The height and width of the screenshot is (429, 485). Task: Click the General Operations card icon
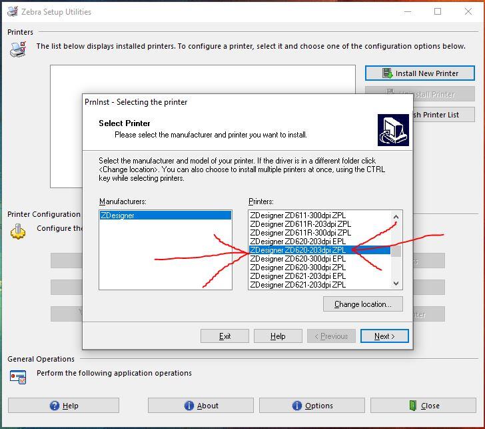click(18, 377)
